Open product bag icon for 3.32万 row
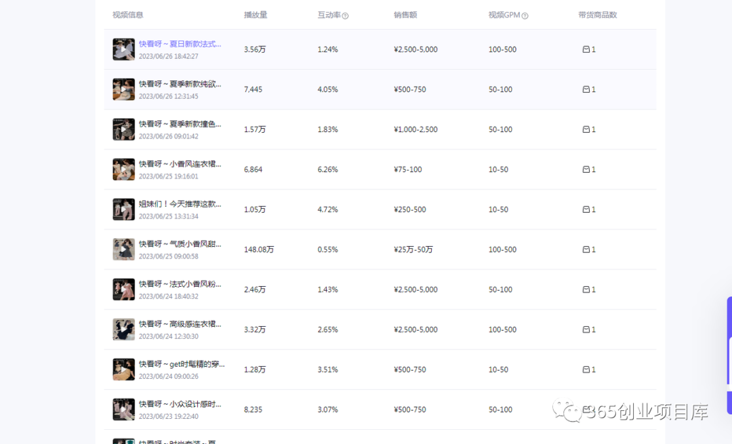Viewport: 732px width, 444px height. coord(586,329)
